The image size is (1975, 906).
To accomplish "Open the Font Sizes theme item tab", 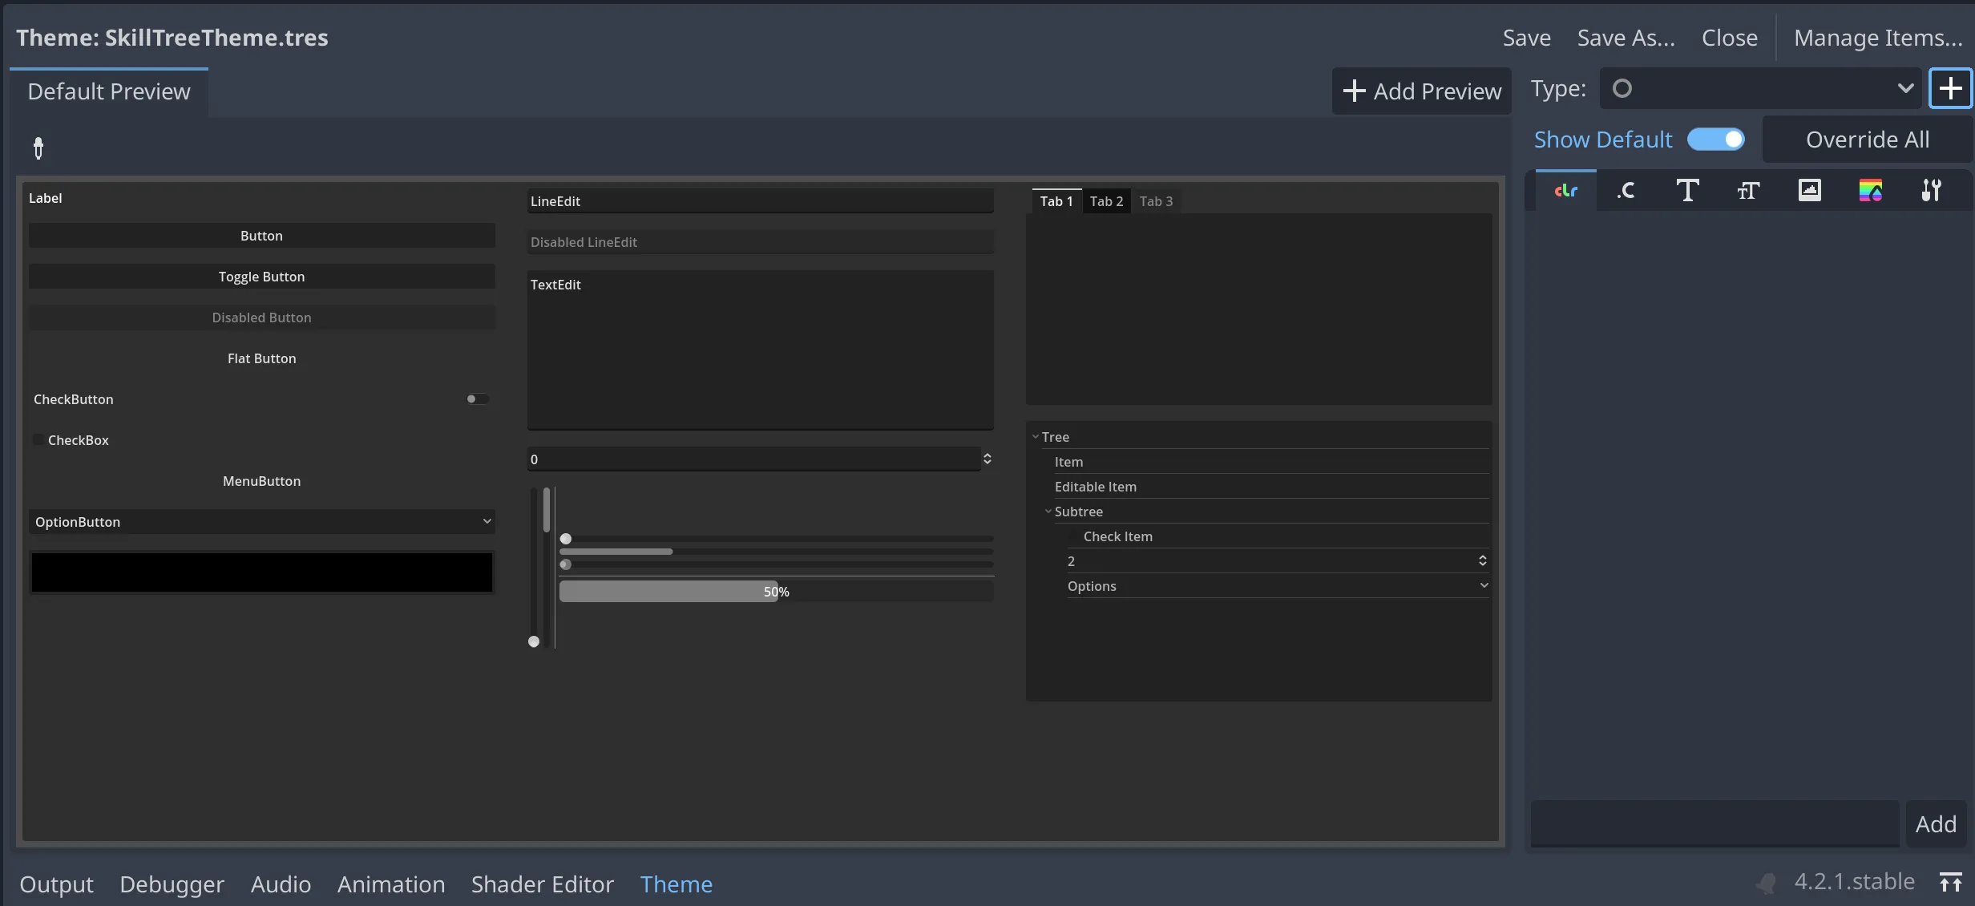I will (1748, 191).
